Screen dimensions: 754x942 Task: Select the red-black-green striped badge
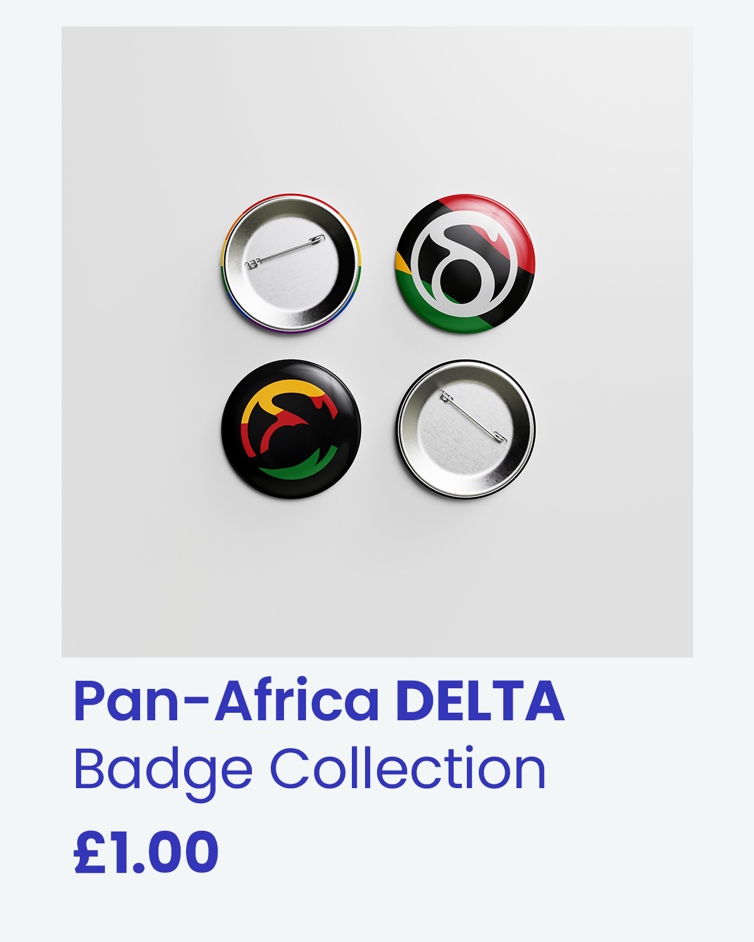tap(465, 263)
